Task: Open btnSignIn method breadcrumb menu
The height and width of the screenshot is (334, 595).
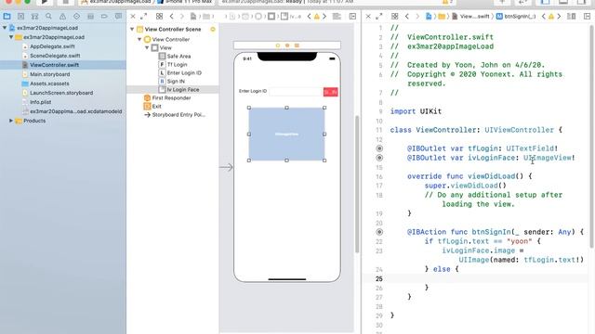Action: (516, 17)
